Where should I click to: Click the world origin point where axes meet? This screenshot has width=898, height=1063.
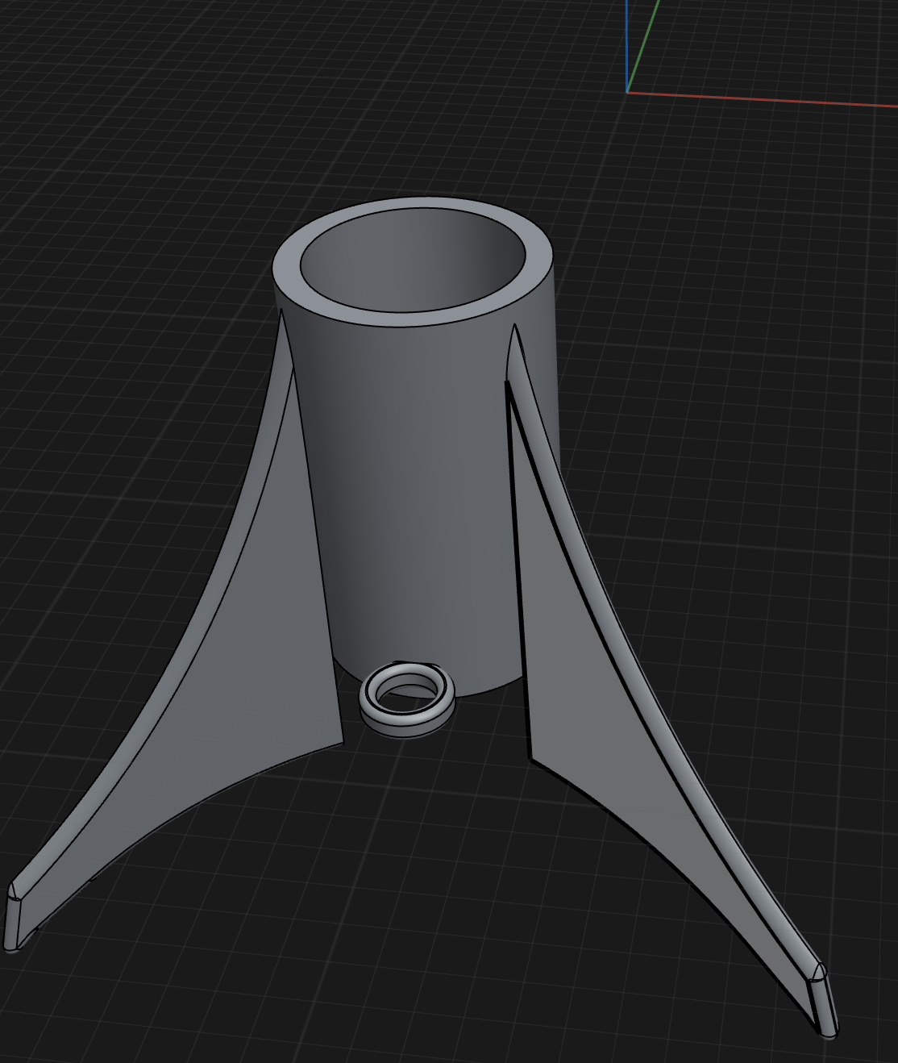(627, 93)
